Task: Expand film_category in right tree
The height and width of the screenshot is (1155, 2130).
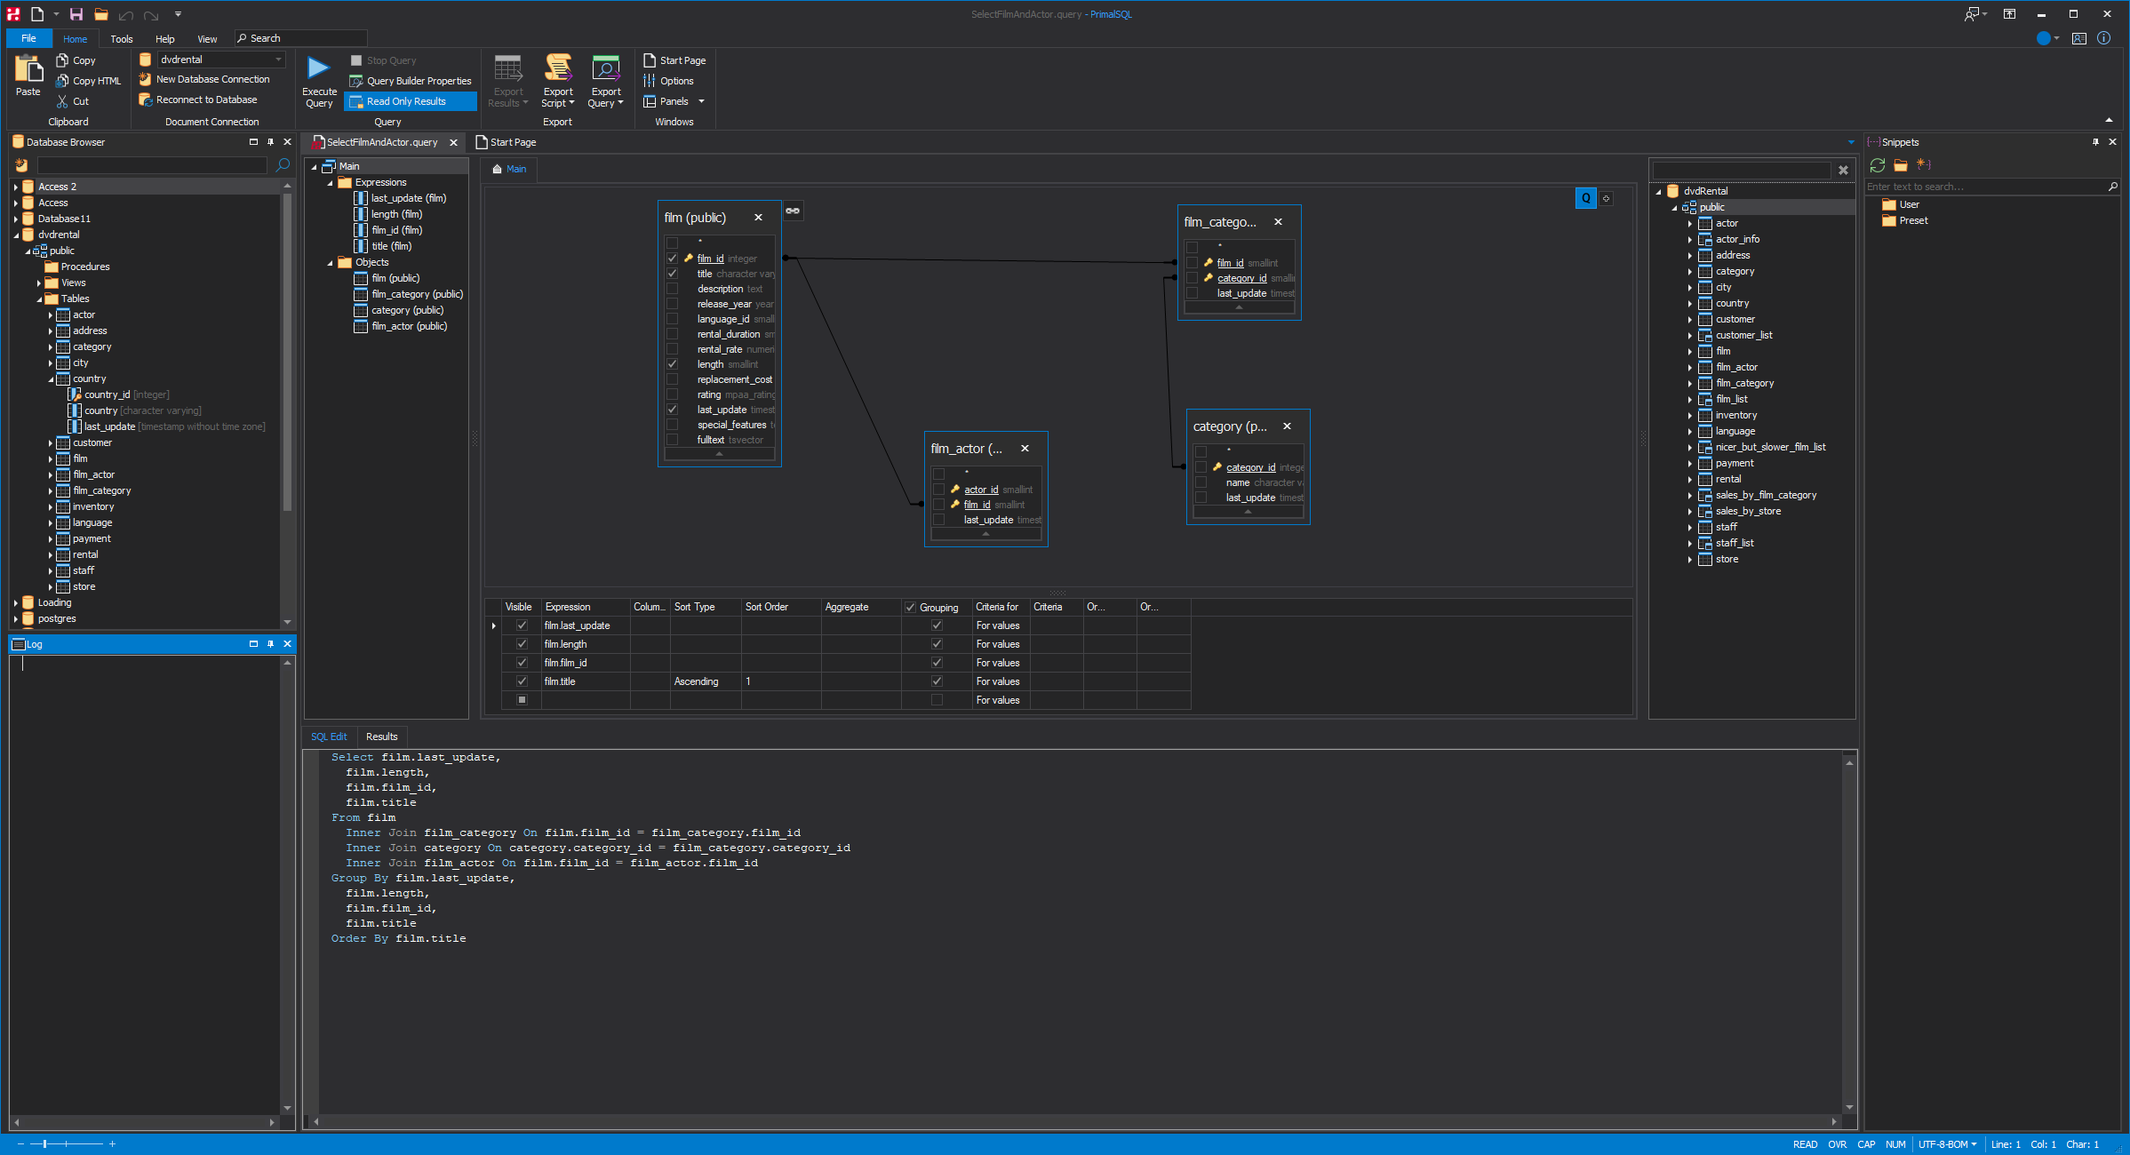Action: [x=1690, y=384]
